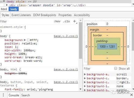Viewport: 134px width, 98px height.
Task: Click the struck-through height: 100% declaration
Action: [16, 73]
